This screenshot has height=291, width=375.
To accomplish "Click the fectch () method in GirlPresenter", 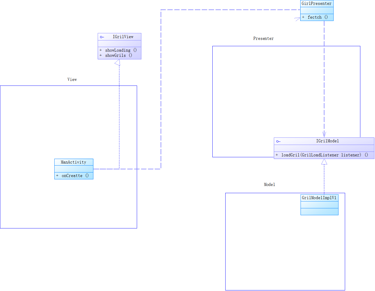I will click(318, 17).
